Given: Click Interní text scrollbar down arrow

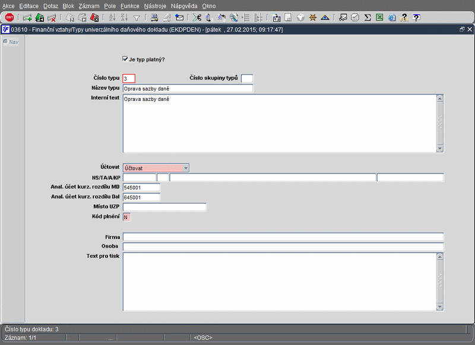Looking at the screenshot, I should click(440, 148).
